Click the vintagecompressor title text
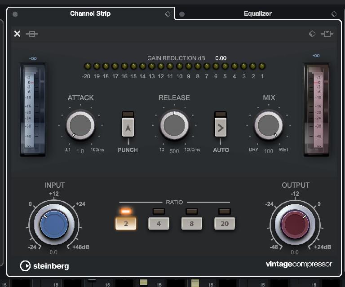Image resolution: width=345 pixels, height=287 pixels. click(299, 264)
